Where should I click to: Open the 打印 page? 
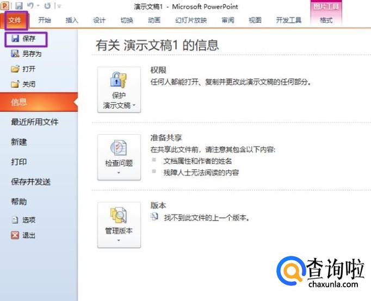coord(18,162)
